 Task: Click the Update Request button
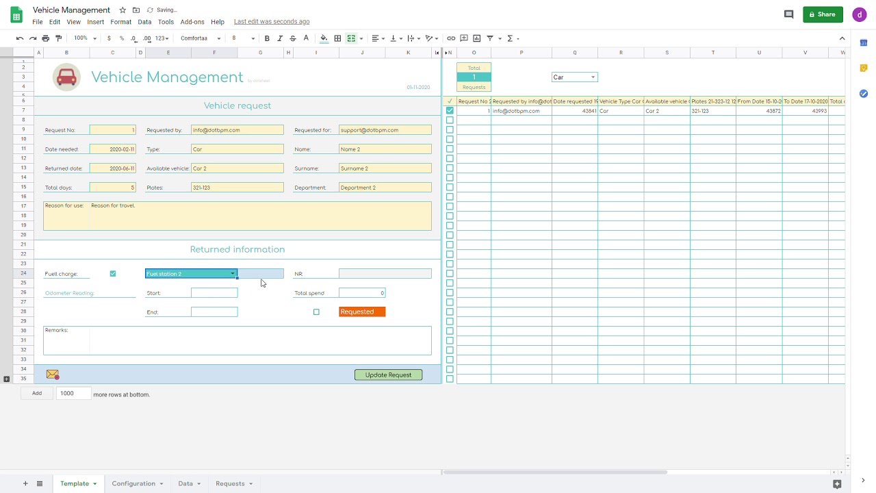point(388,375)
